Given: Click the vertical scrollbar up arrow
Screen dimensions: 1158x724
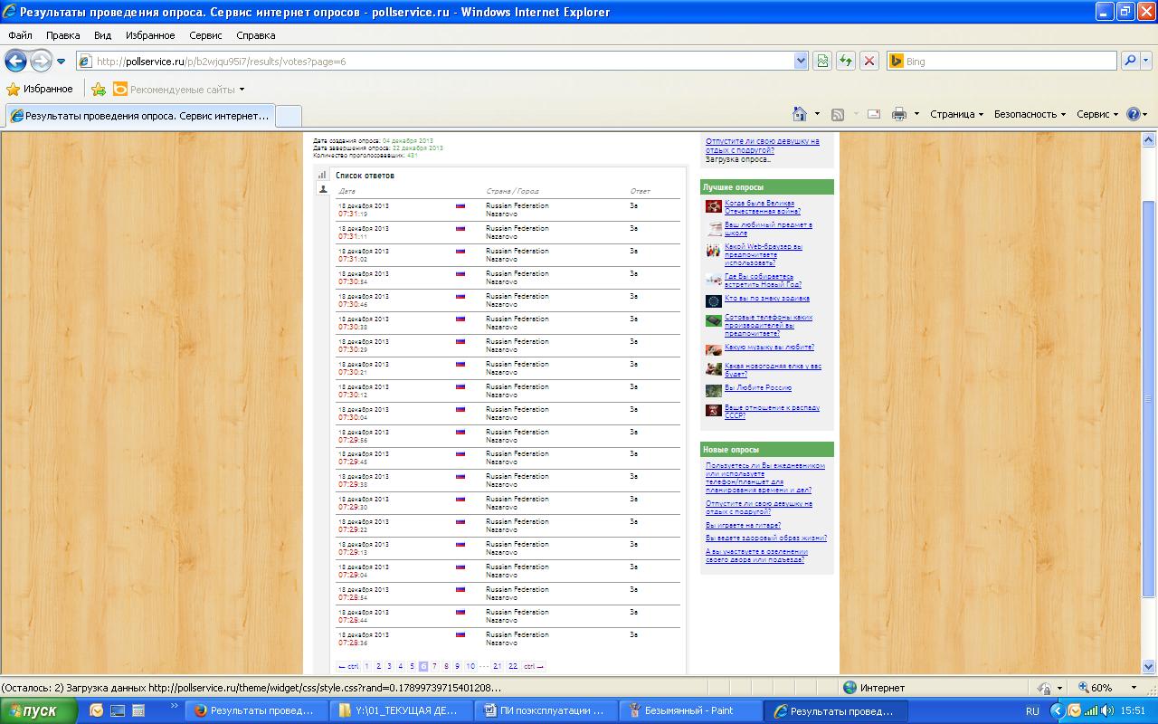Looking at the screenshot, I should click(x=1150, y=140).
